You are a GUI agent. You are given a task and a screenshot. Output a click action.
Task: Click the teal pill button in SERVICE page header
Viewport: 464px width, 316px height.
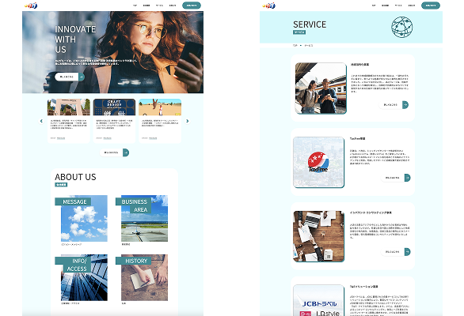coord(431,6)
